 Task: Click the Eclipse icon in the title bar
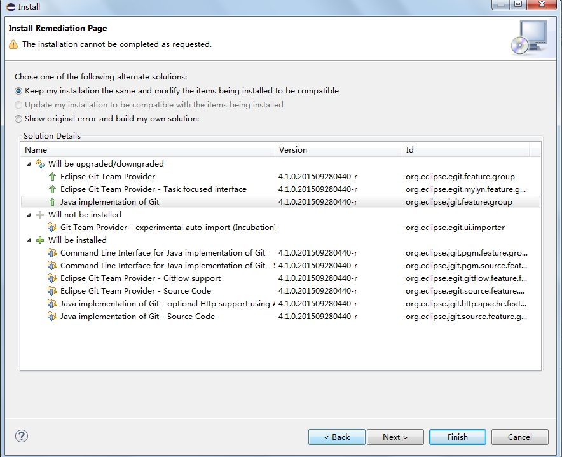point(11,7)
